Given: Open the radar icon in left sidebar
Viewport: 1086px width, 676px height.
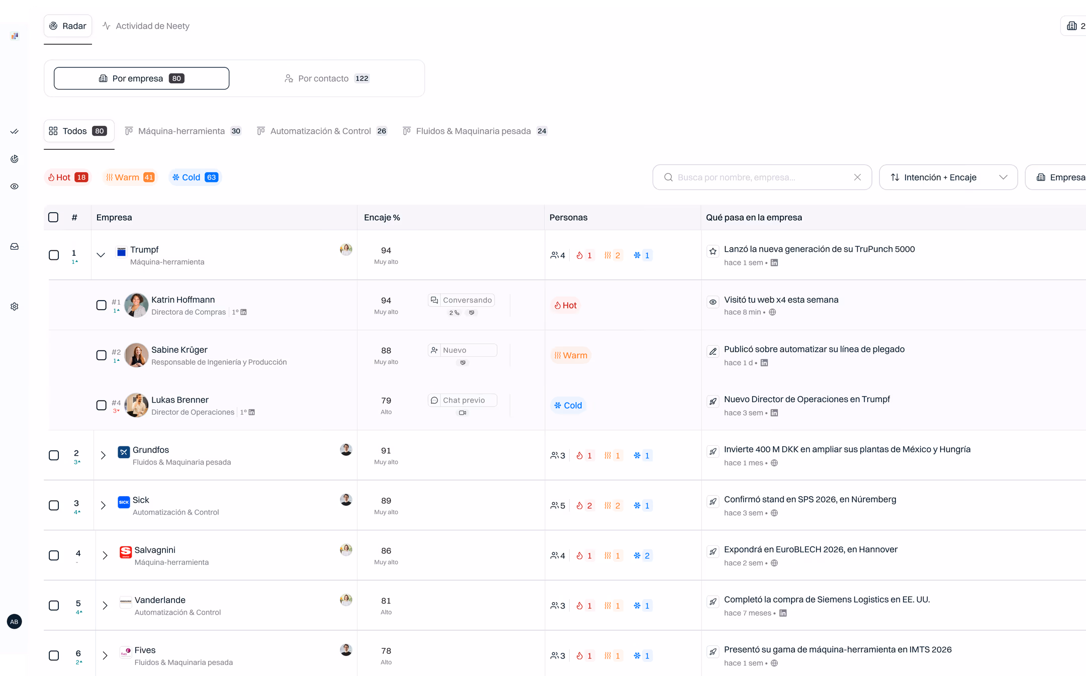Looking at the screenshot, I should click(x=15, y=159).
